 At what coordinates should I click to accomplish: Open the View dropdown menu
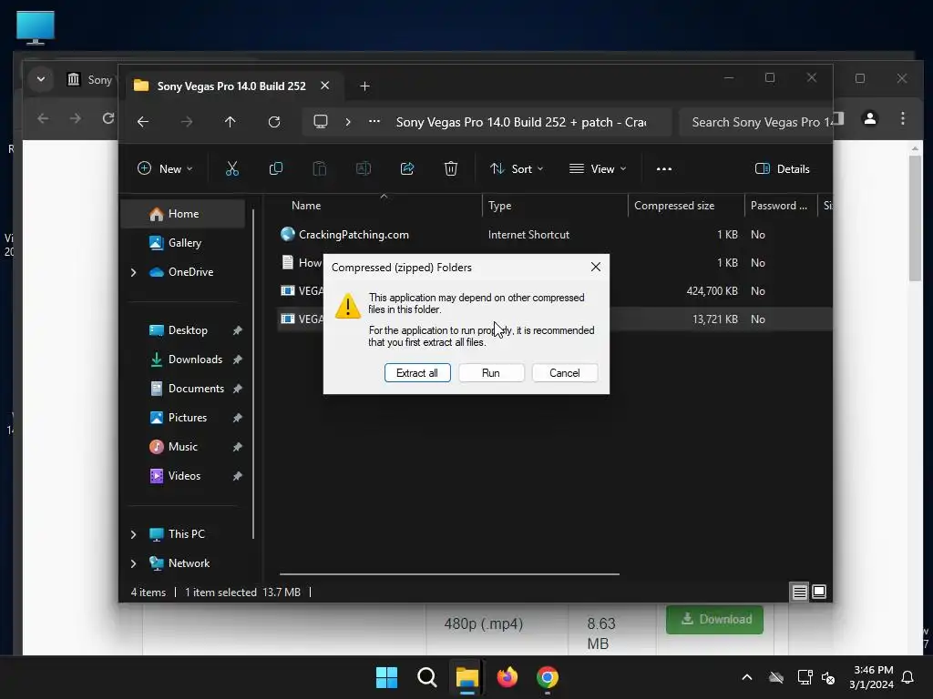coord(598,168)
